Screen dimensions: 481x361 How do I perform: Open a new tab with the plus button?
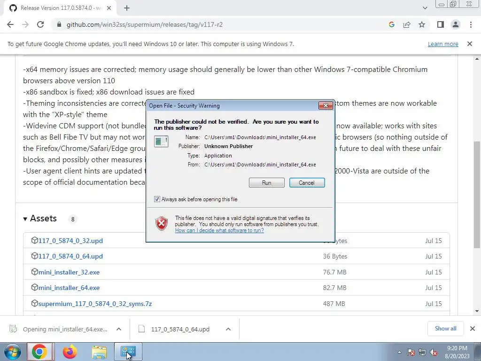point(127,8)
